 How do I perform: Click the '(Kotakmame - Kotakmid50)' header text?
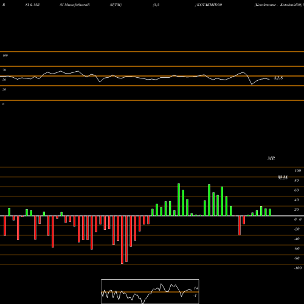click(278, 5)
